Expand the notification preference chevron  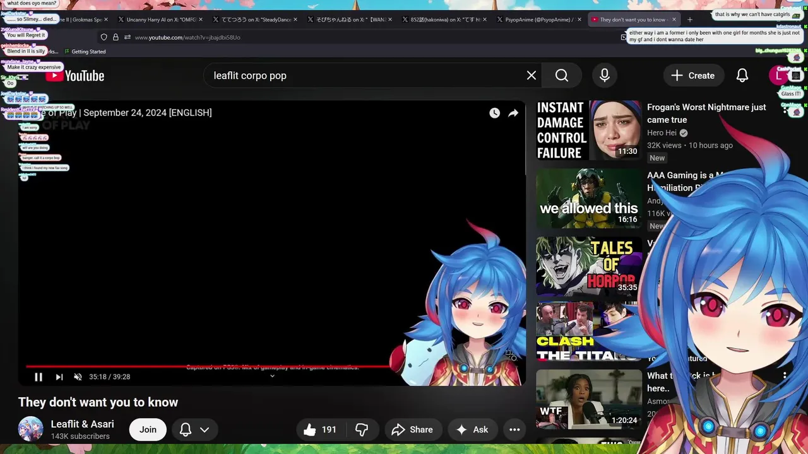[x=205, y=429]
